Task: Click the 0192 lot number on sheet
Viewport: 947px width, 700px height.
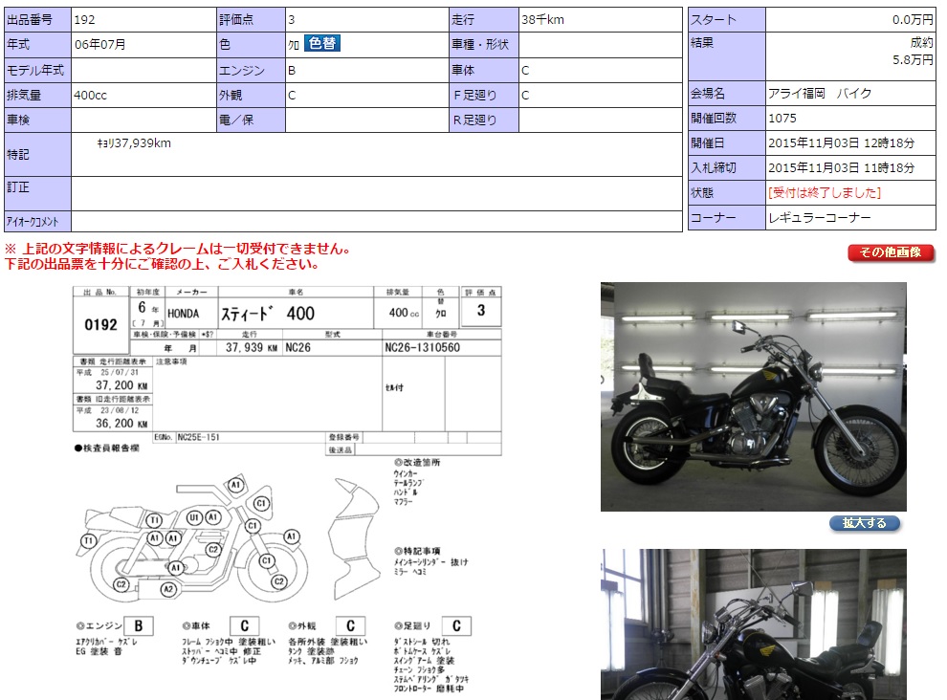Action: [x=99, y=325]
